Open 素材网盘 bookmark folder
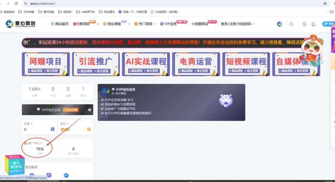The height and width of the screenshot is (182, 335). [x=46, y=12]
